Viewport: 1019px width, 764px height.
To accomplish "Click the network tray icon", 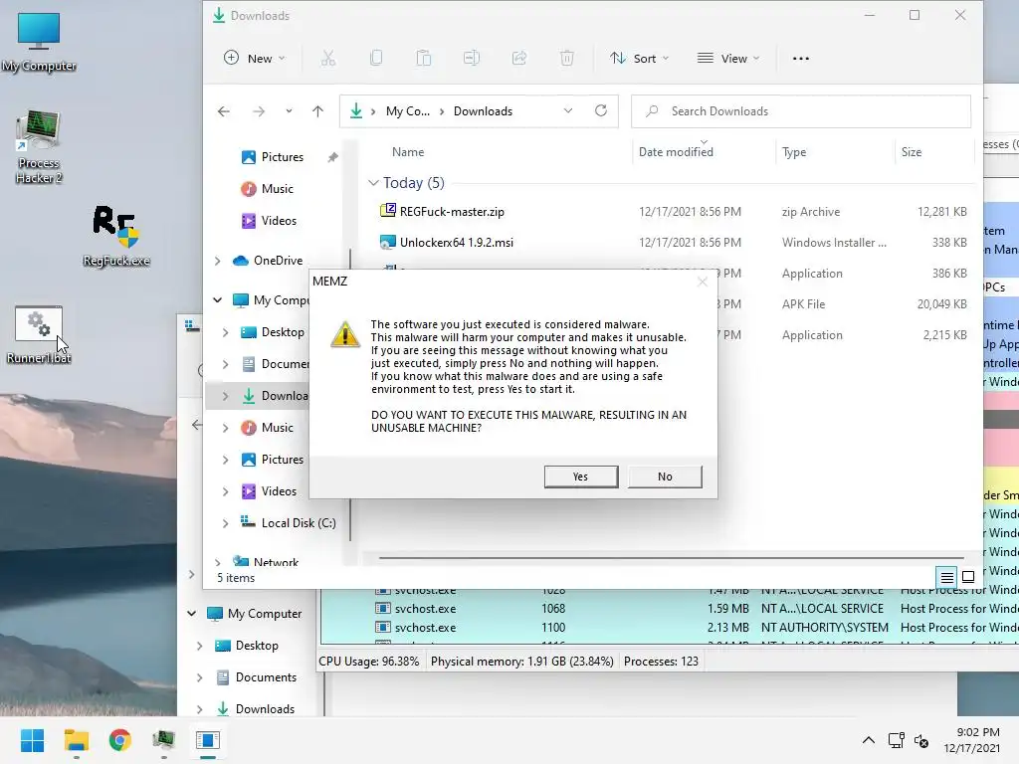I will coord(897,740).
